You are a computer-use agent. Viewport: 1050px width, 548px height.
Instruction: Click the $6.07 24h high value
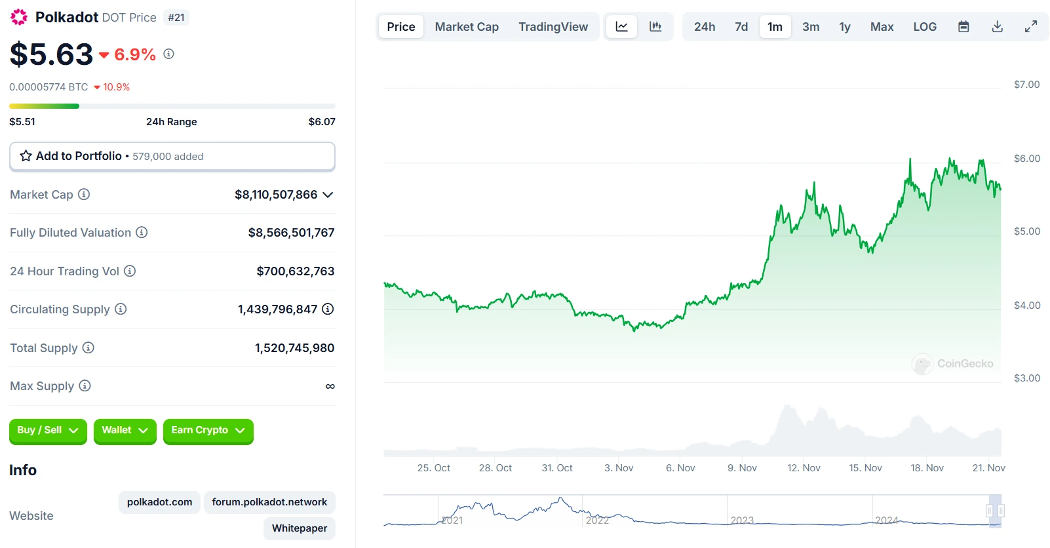[322, 122]
